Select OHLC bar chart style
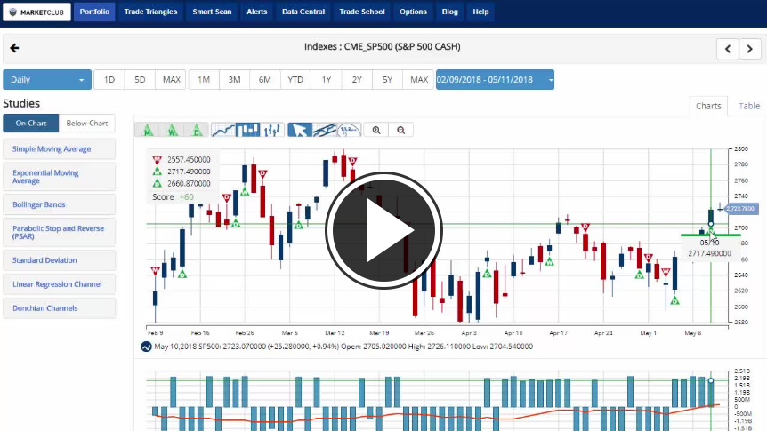The width and height of the screenshot is (767, 431). [271, 130]
